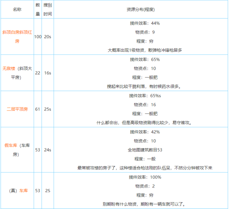Viewport: 230px width, 209px height.
Task: Select the line 别期盼有什么物资，期盼有一辆车就可以了。
Action: pos(145,204)
